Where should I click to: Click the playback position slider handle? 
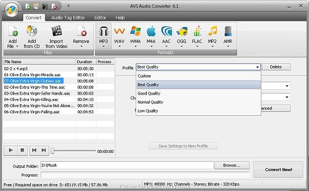tap(53, 151)
